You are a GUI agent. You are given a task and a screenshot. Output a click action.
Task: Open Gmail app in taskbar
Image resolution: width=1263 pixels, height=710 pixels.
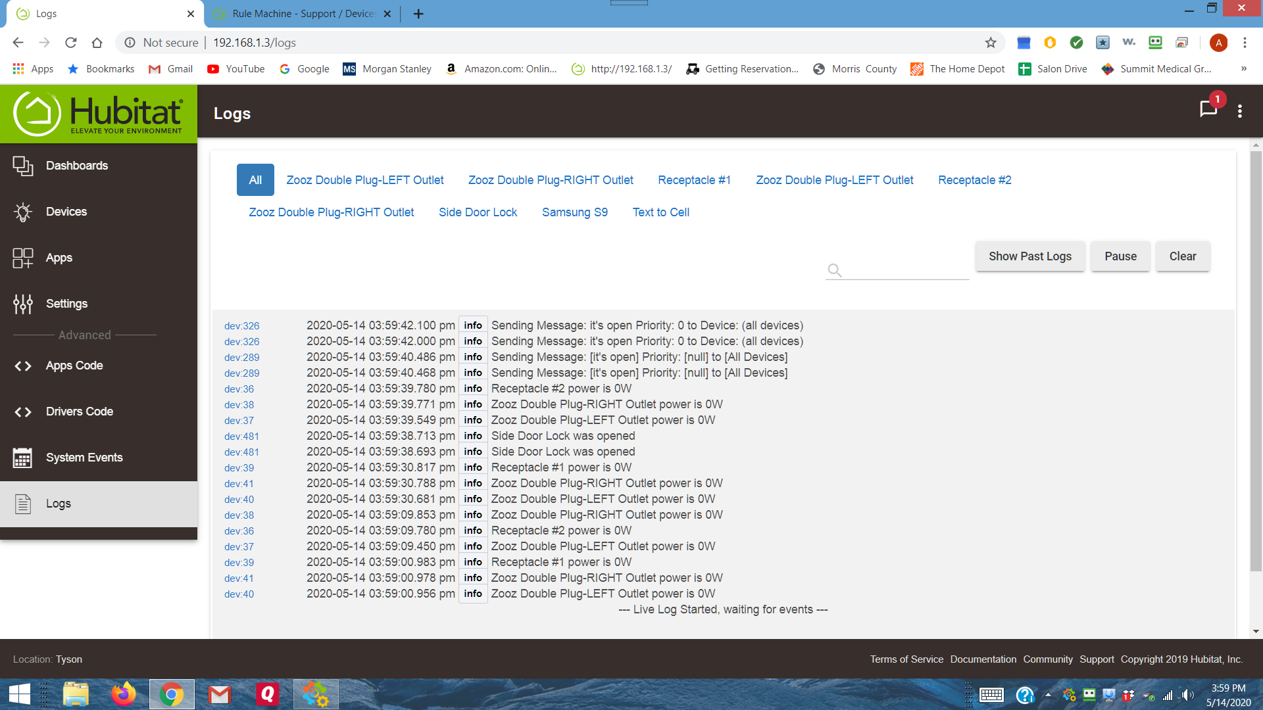point(220,694)
